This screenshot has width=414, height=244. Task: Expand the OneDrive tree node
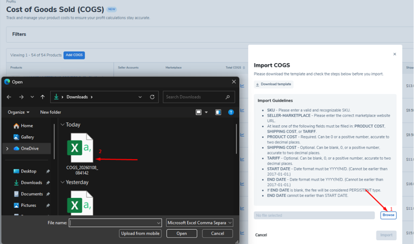(x=7, y=149)
